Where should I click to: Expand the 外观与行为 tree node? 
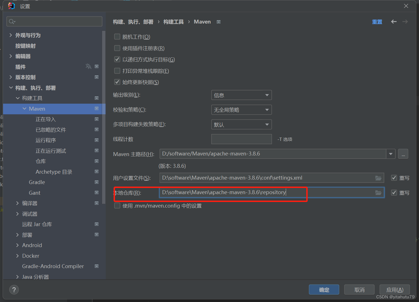tap(11, 35)
